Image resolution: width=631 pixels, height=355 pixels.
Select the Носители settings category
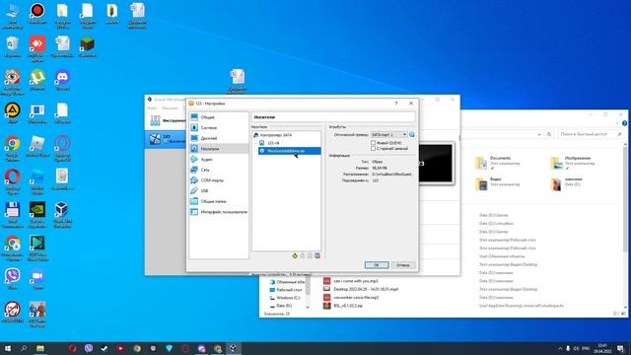click(219, 149)
